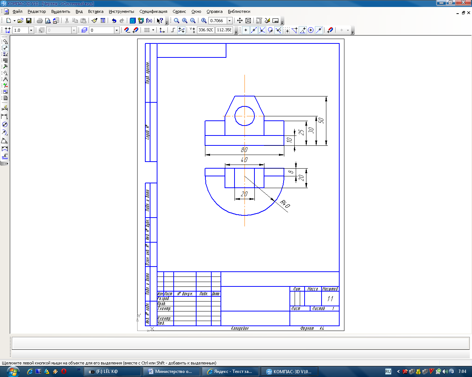Screen dimensions: 472x377
Task: Click the Show All fit-to-window icon
Action: pyautogui.click(x=248, y=21)
